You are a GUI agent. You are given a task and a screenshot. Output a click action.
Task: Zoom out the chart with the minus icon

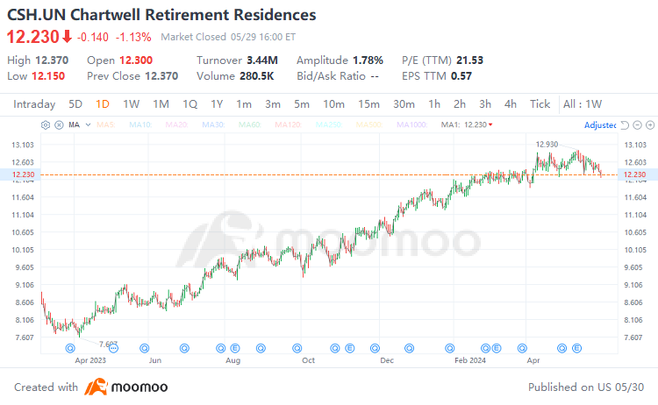pyautogui.click(x=638, y=125)
